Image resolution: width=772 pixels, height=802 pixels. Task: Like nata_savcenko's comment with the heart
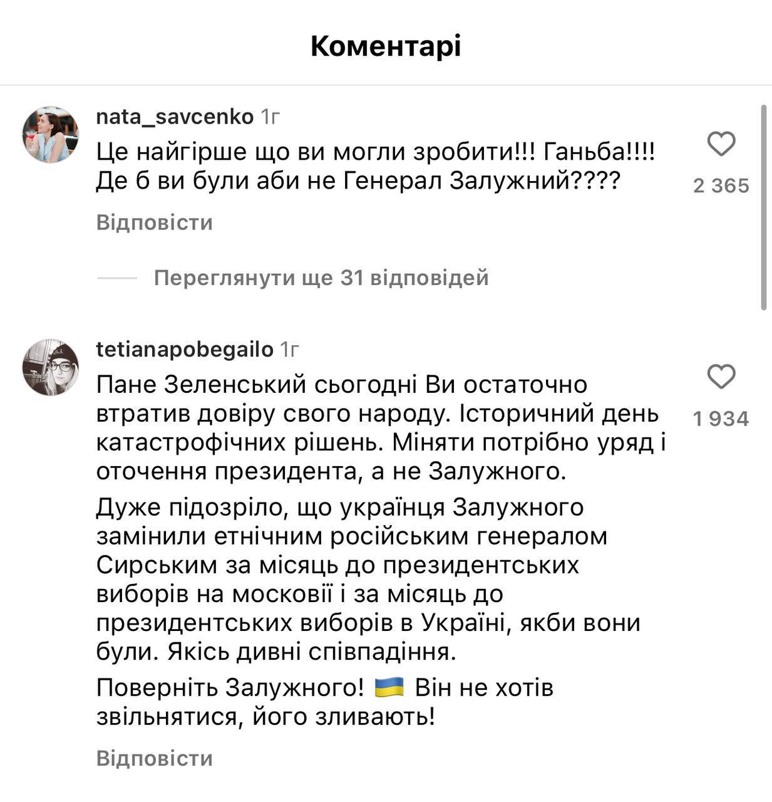click(721, 144)
